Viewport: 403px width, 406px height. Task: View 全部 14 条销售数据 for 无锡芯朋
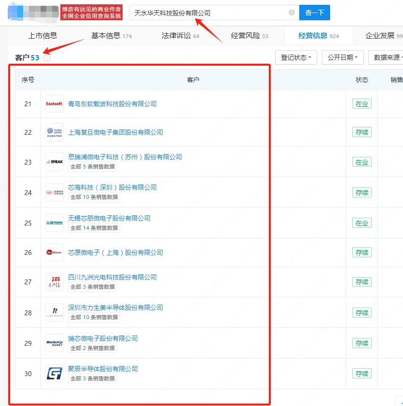point(94,228)
